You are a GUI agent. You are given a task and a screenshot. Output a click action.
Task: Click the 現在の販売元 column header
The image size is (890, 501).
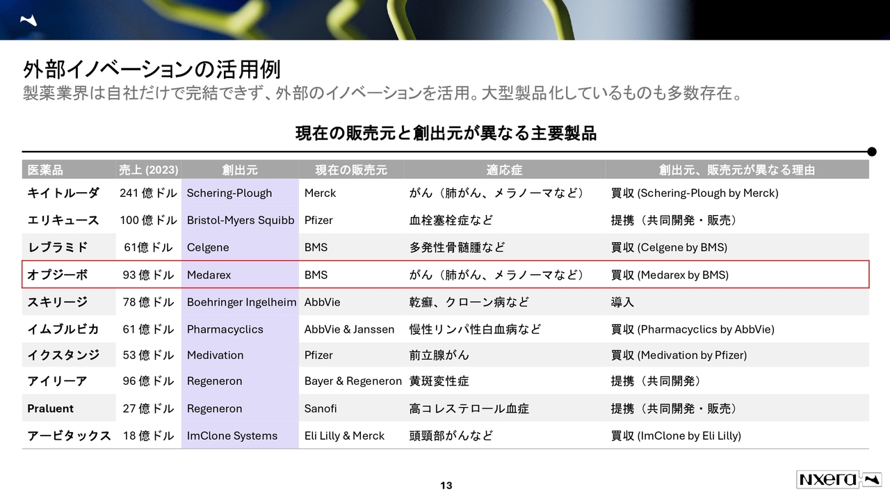click(351, 170)
